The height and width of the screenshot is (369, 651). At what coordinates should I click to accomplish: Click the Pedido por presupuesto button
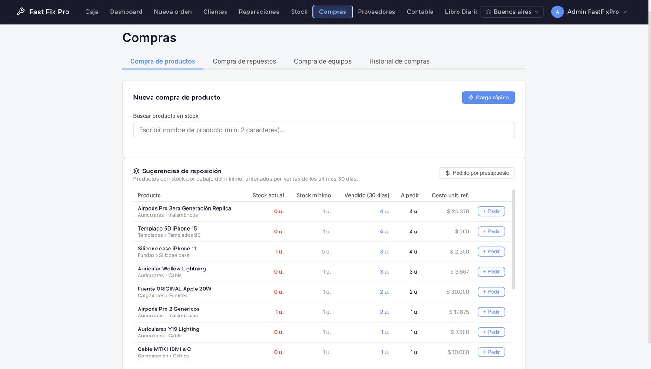point(477,173)
